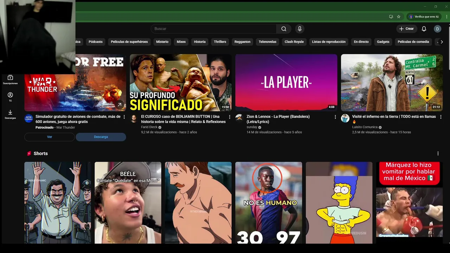Open Suscripciones in sidebar

10,79
